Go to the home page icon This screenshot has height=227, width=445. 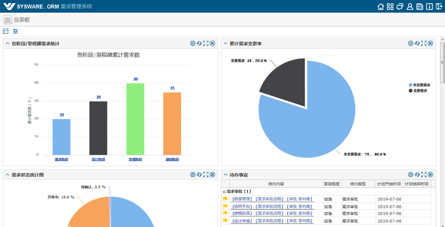[381, 7]
